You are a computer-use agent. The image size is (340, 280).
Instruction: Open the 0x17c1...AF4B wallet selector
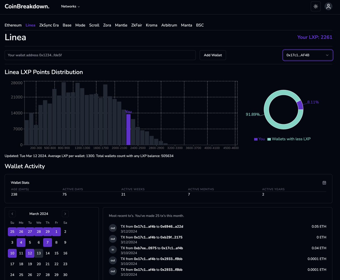[308, 55]
